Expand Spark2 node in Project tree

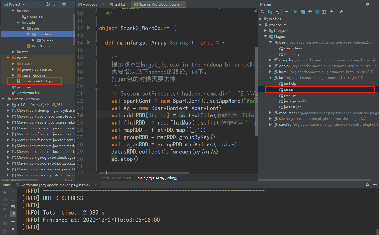click(x=33, y=40)
